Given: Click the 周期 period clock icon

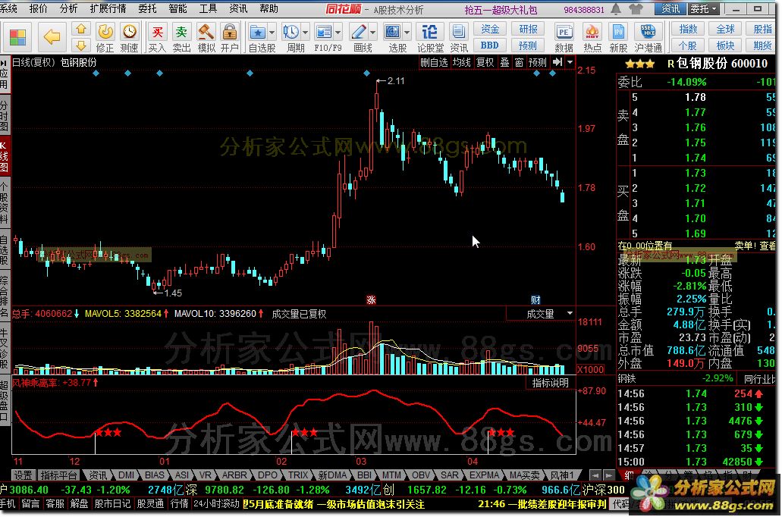Looking at the screenshot, I should click(291, 33).
